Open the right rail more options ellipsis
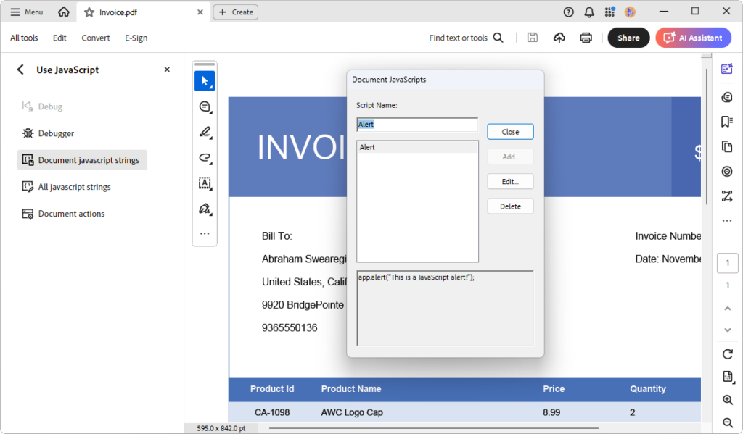Viewport: 743px width, 434px height. [727, 221]
